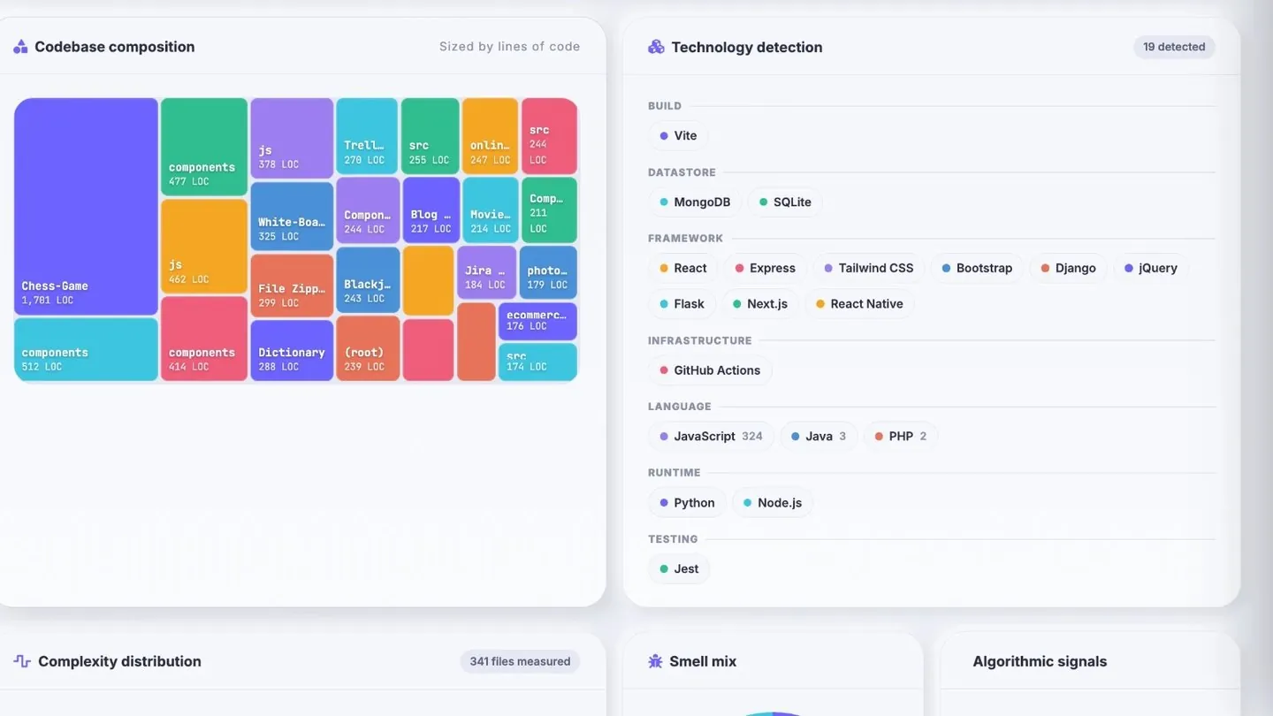Choose the SQLite datastore chip
The image size is (1273, 716).
[x=785, y=202]
